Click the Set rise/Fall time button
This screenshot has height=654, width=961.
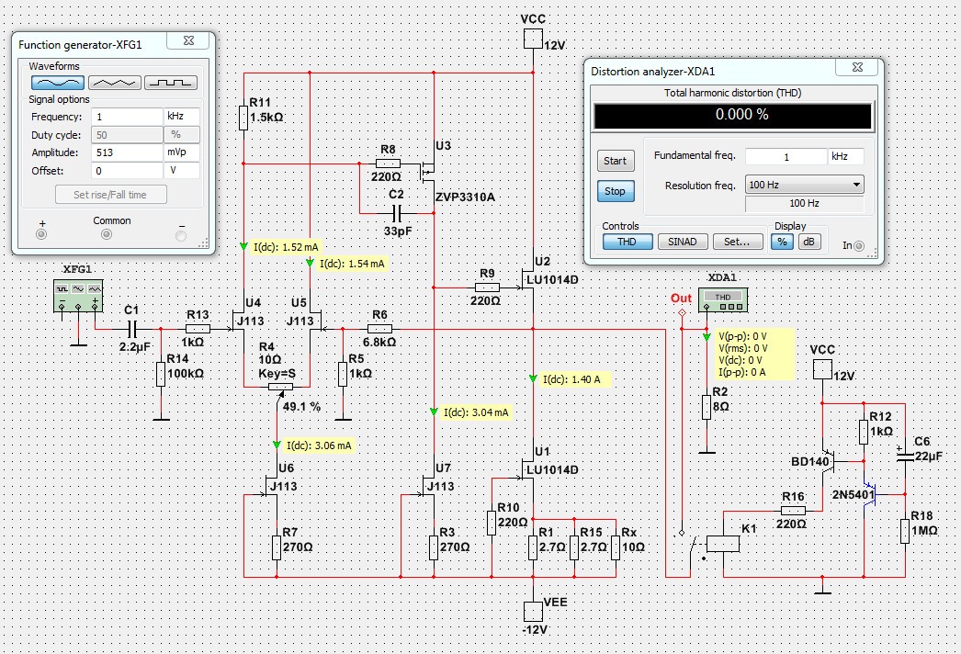110,195
